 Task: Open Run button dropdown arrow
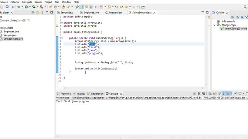[x=30, y=7]
